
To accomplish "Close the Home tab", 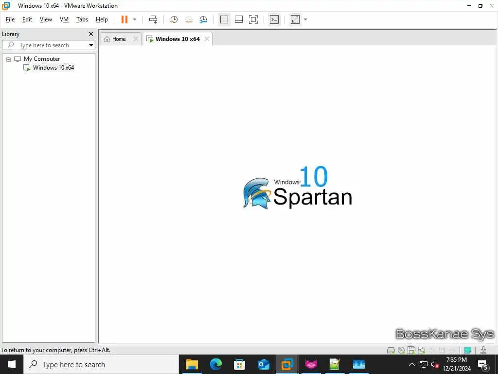I will [x=136, y=39].
